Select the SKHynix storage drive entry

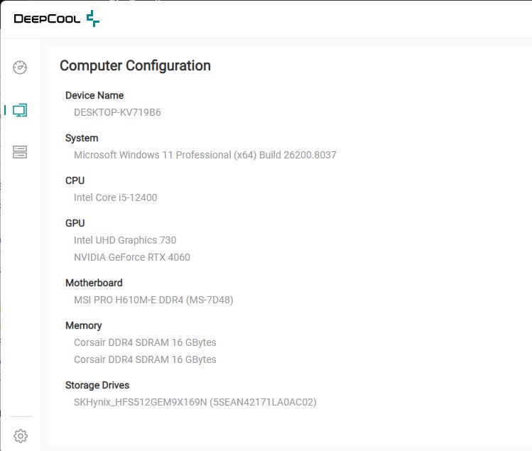point(195,402)
